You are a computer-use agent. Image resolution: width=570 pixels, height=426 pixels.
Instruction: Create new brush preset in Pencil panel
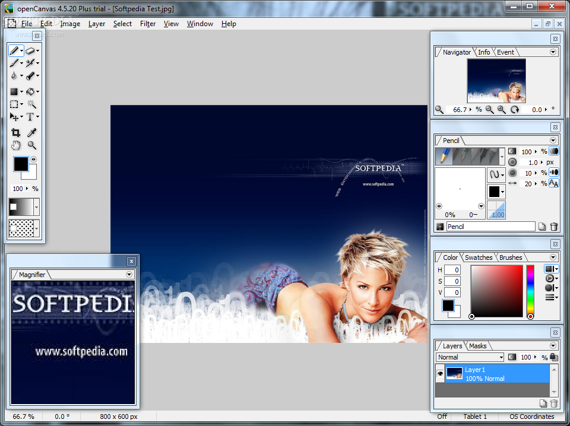pyautogui.click(x=541, y=227)
